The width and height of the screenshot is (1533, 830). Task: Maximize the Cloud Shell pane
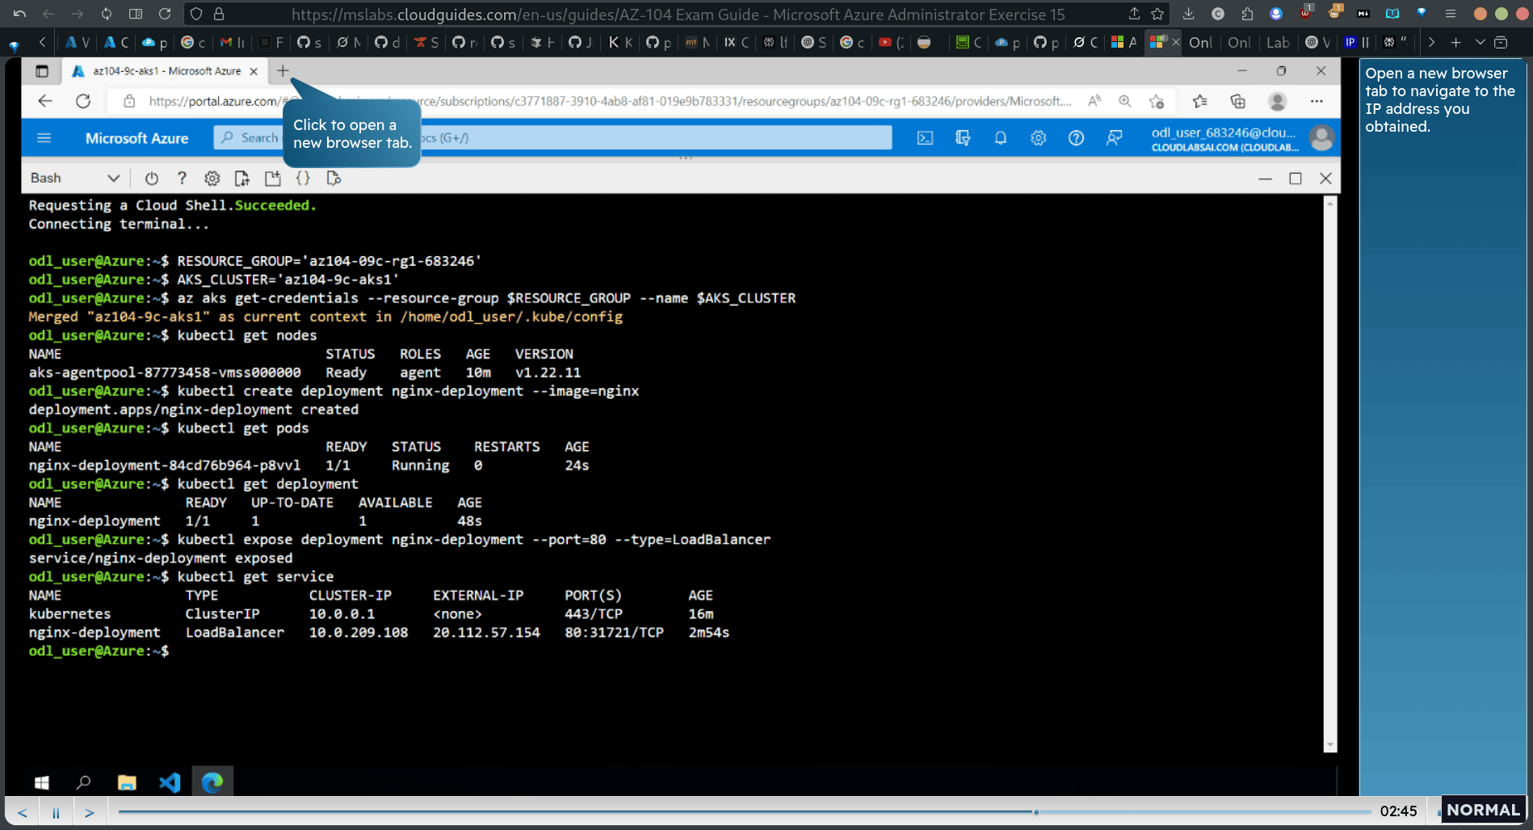point(1295,179)
